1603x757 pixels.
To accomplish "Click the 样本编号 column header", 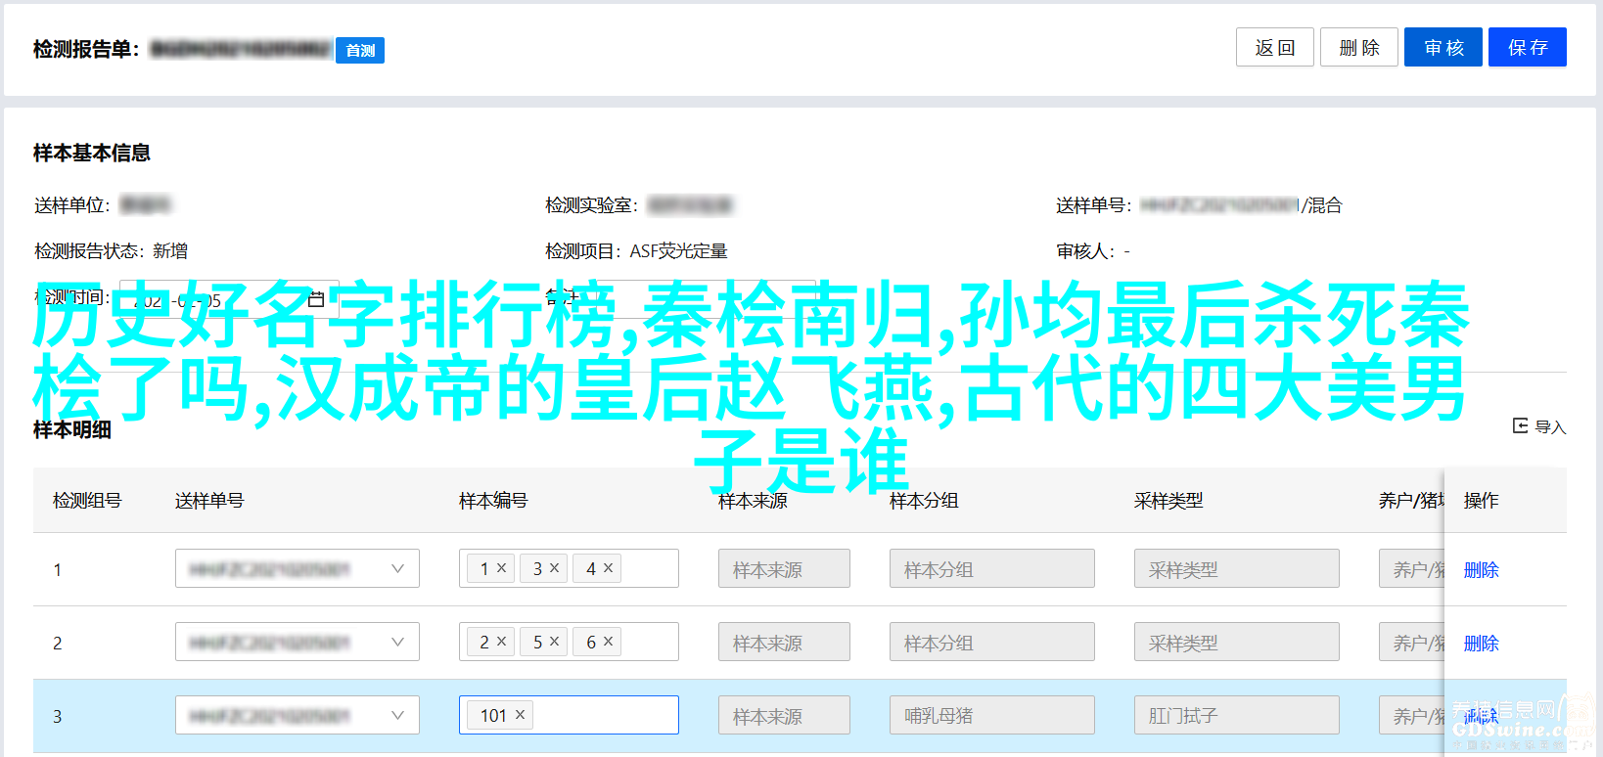I will pos(493,500).
